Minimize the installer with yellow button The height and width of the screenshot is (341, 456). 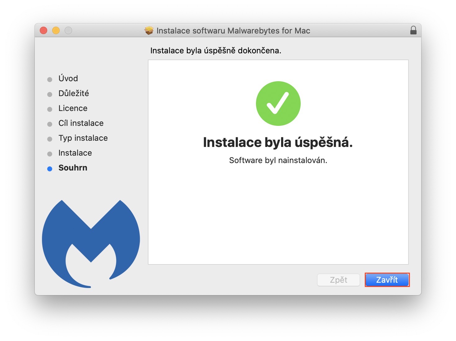56,30
